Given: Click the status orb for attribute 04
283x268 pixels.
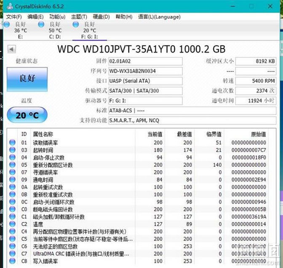Looking at the screenshot, I should [x=12, y=157].
